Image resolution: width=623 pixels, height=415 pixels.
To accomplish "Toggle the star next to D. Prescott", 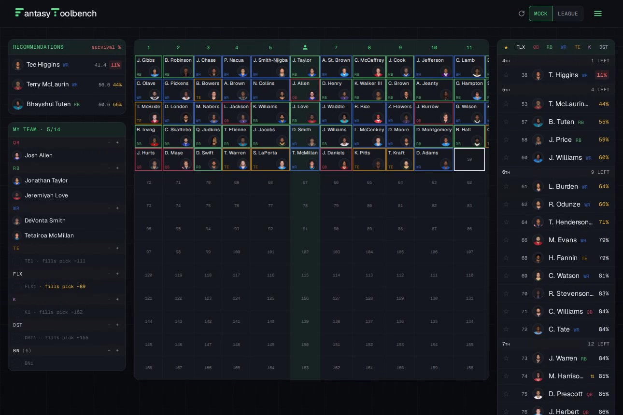I will (506, 394).
